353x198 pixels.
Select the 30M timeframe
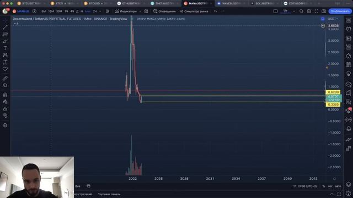point(59,11)
